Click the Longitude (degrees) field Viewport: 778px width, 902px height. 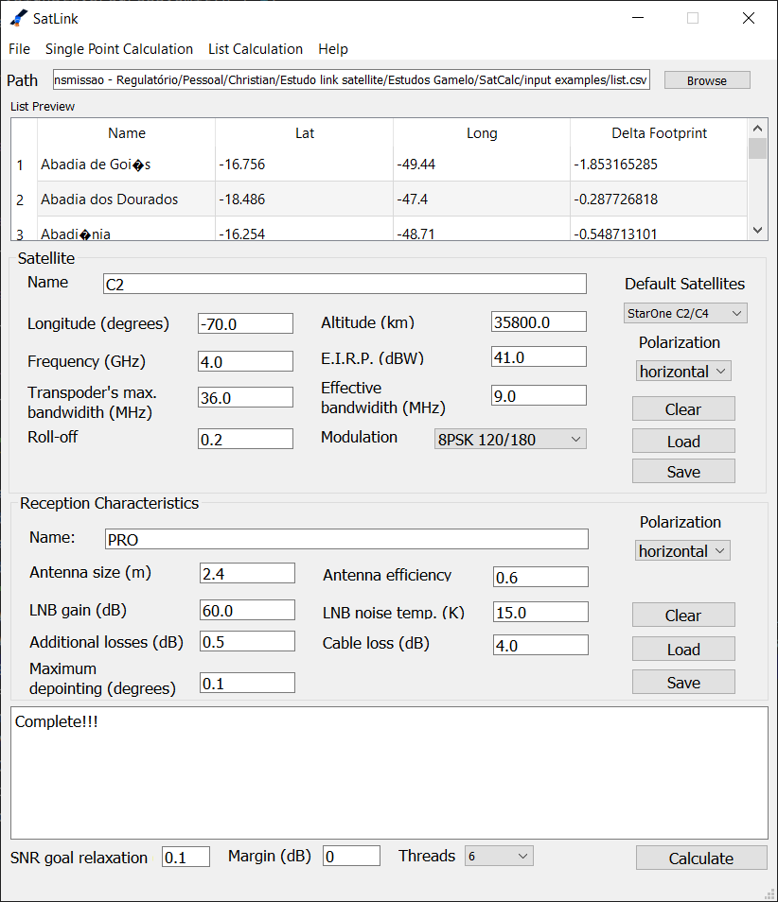(245, 324)
